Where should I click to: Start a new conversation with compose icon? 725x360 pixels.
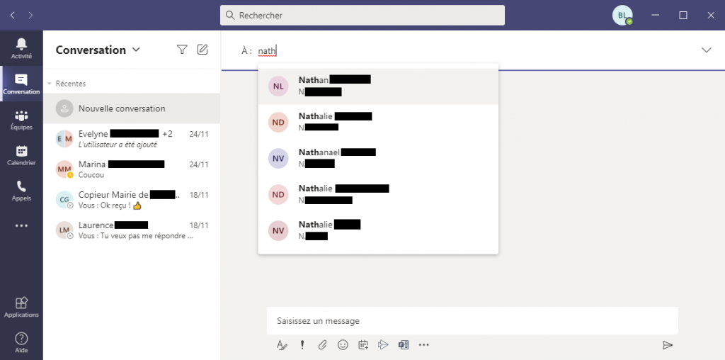pos(202,50)
